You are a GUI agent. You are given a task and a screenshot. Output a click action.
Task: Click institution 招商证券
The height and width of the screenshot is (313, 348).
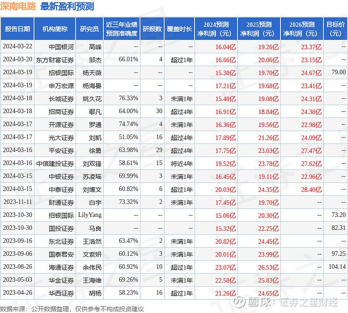point(61,112)
